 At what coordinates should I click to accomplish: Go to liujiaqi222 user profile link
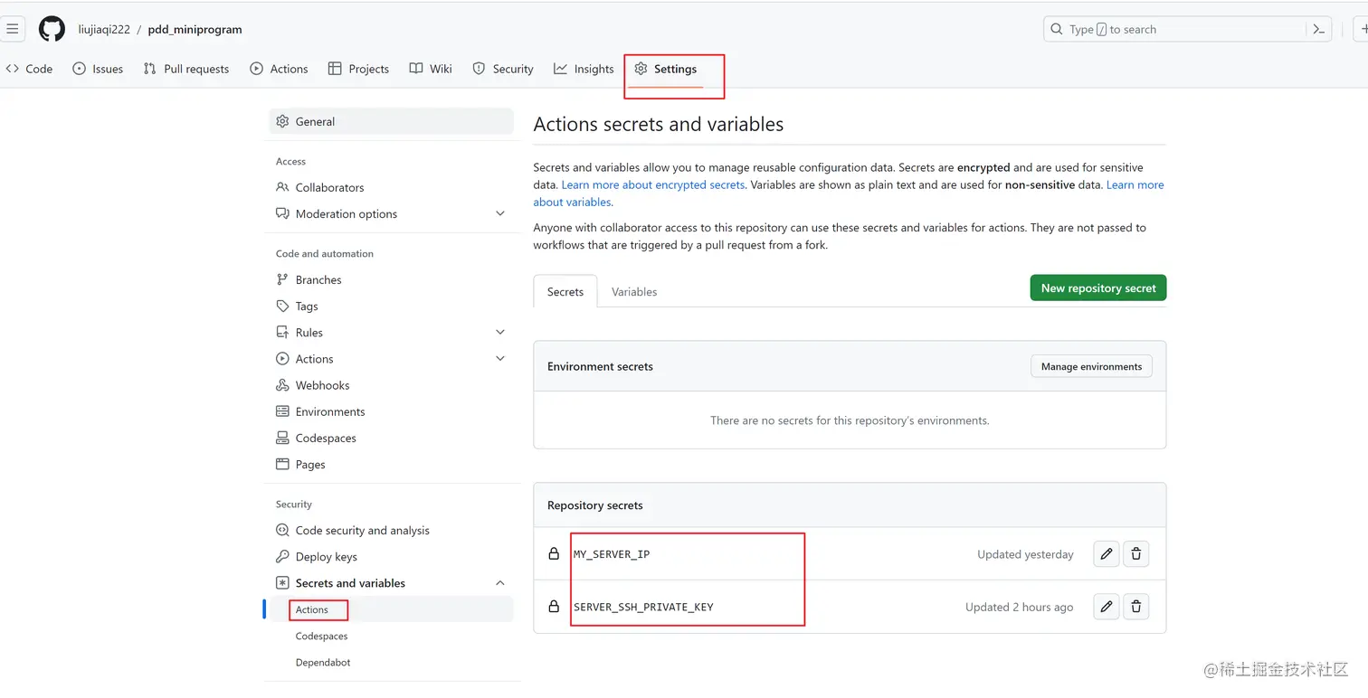tap(104, 29)
